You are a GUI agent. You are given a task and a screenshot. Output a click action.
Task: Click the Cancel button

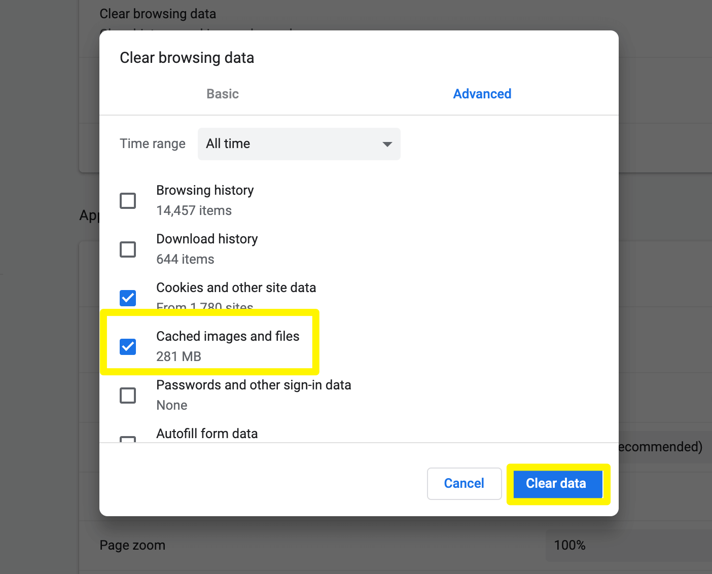click(x=464, y=483)
